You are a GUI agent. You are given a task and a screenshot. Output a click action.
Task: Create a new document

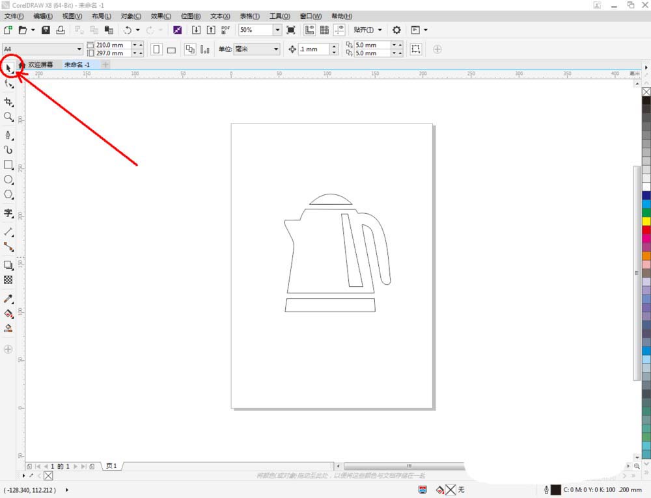(8, 30)
